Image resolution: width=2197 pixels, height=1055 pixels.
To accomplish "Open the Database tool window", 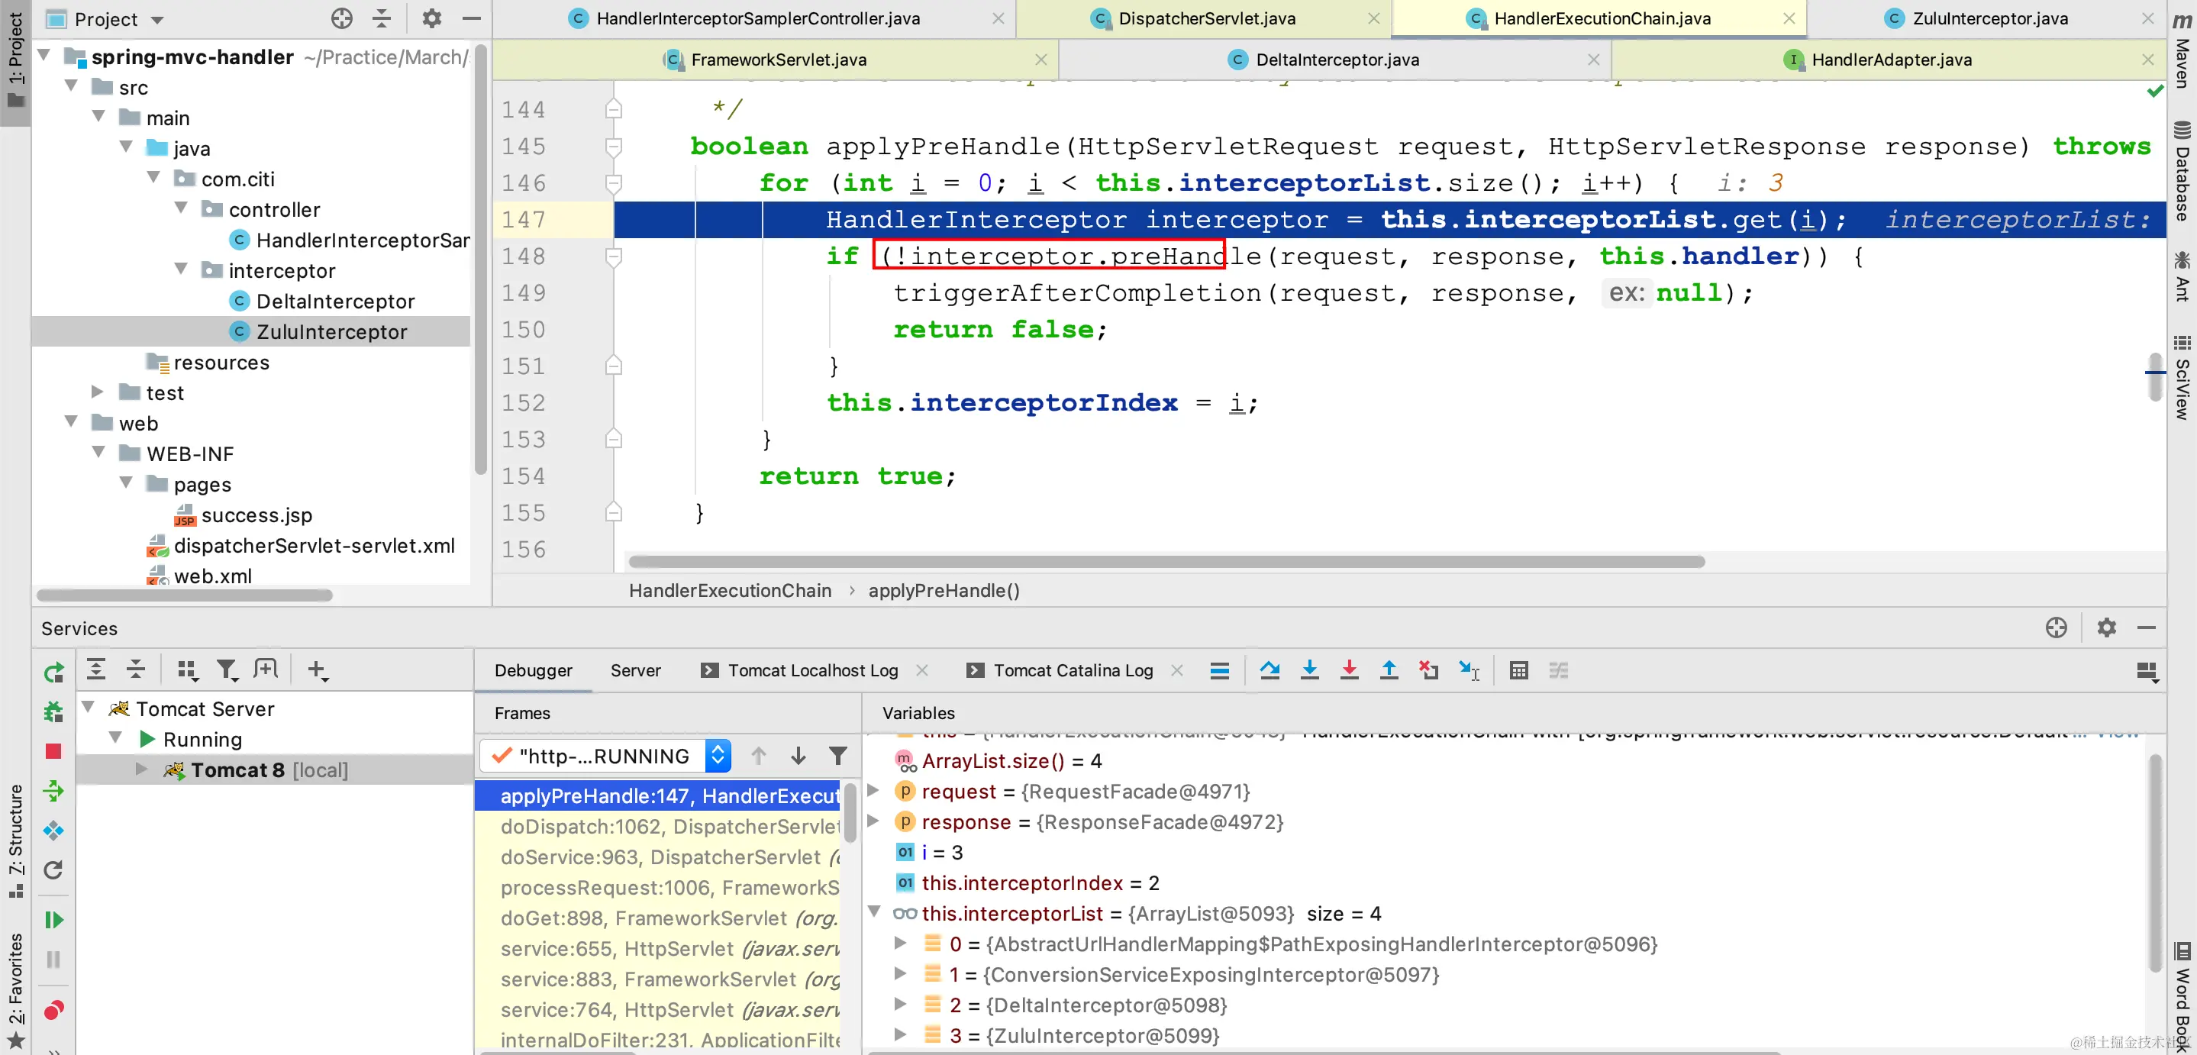I will pyautogui.click(x=2183, y=173).
